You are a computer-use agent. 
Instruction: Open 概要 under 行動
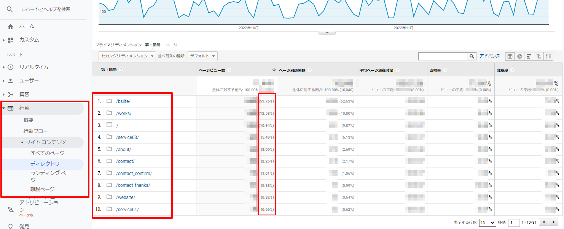29,120
